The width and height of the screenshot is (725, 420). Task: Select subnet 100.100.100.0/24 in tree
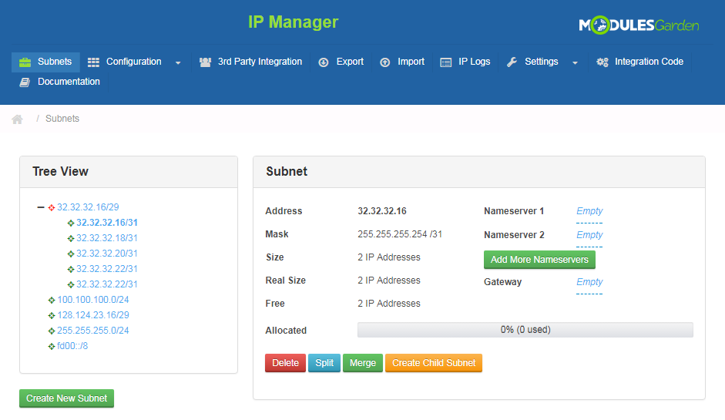click(x=93, y=300)
